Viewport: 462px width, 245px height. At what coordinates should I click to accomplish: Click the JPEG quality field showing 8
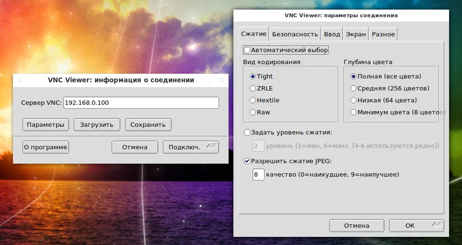pyautogui.click(x=258, y=174)
